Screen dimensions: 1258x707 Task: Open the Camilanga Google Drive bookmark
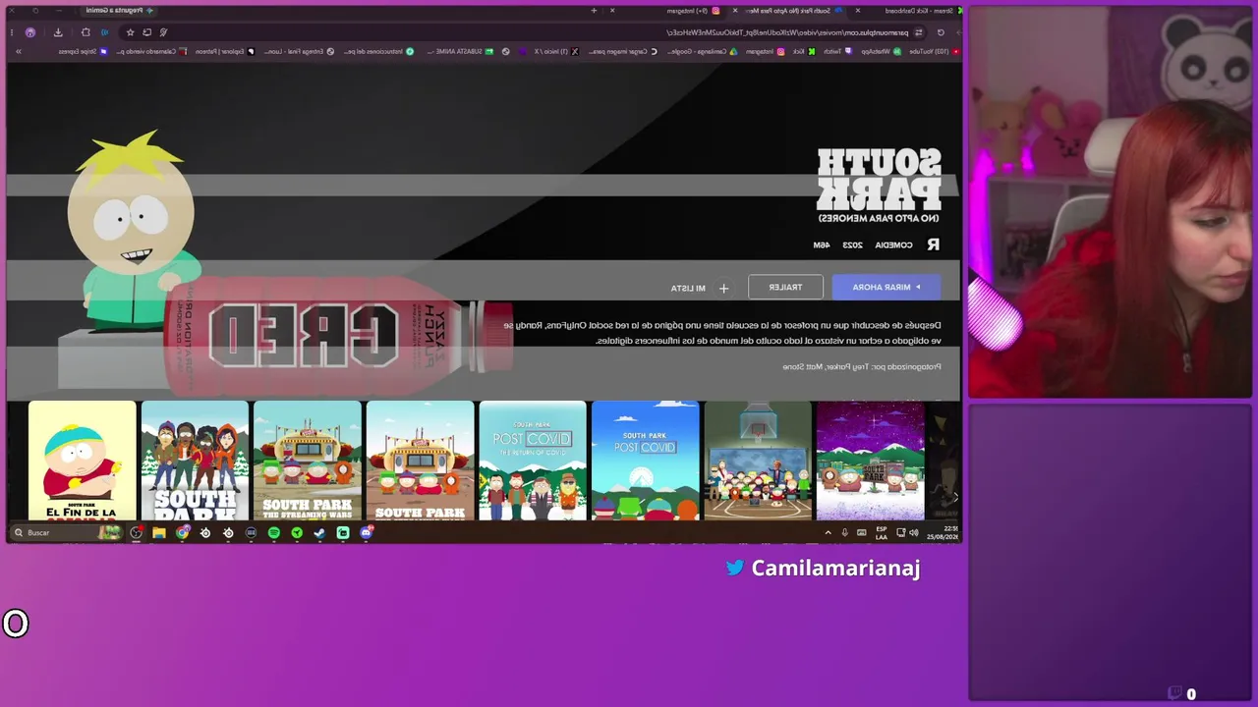701,51
